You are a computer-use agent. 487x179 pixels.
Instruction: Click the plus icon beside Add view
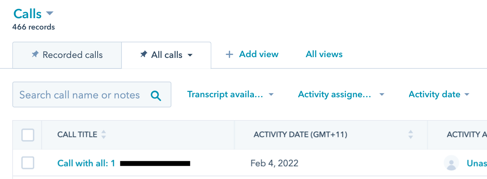(x=229, y=54)
